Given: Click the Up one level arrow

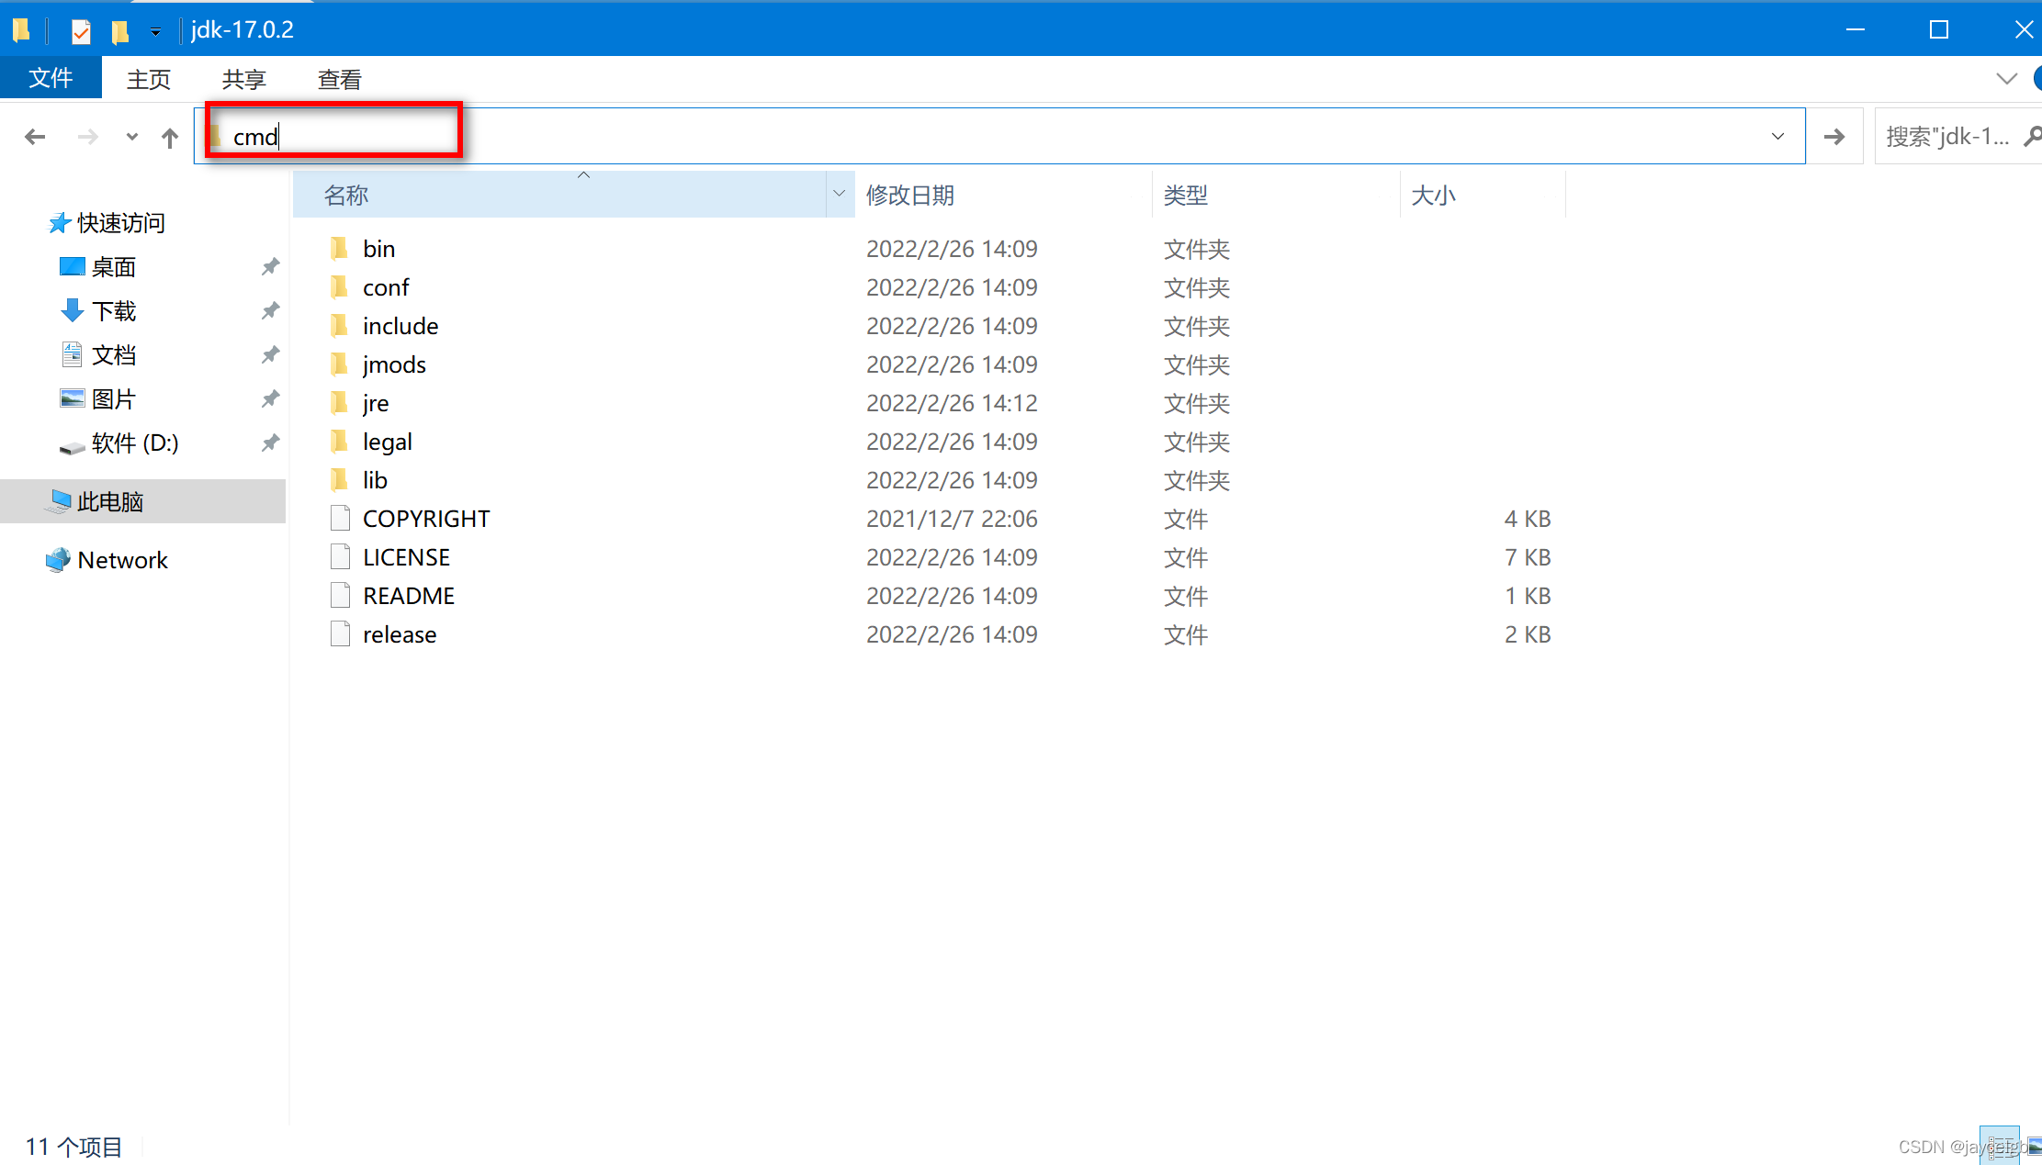Looking at the screenshot, I should [x=170, y=138].
